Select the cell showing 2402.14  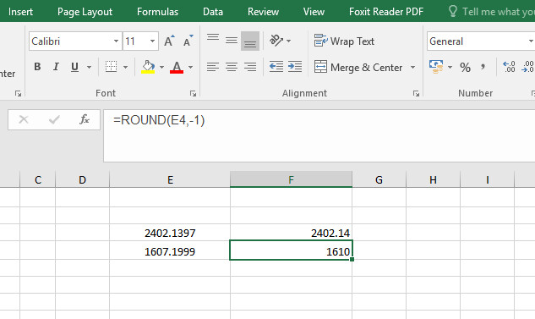tap(291, 233)
